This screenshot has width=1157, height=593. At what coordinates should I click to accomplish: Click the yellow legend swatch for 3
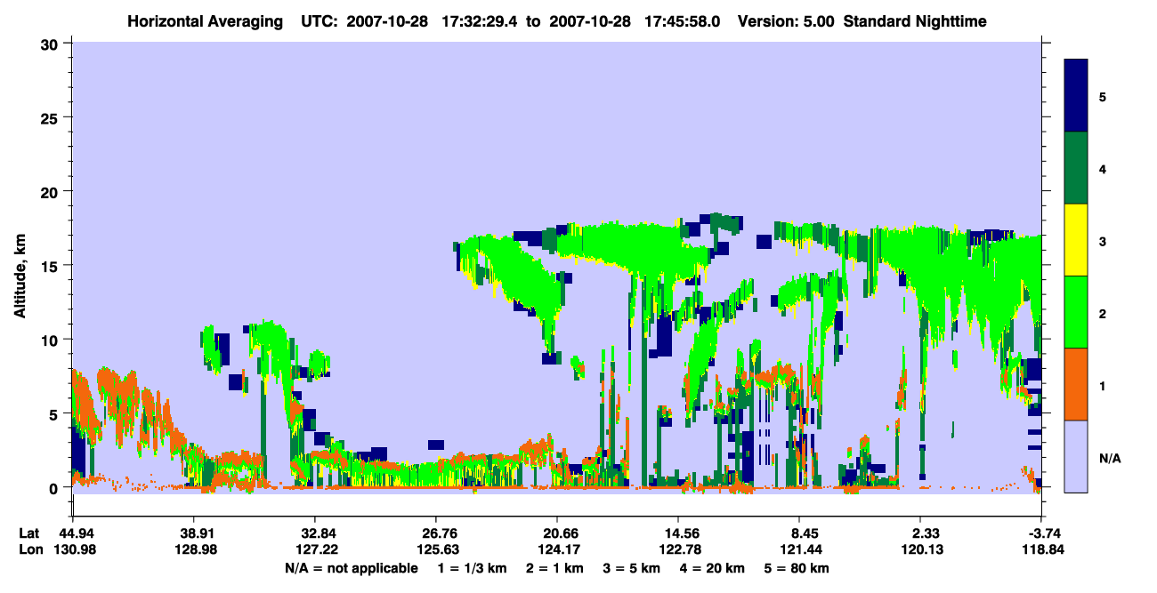[1076, 240]
